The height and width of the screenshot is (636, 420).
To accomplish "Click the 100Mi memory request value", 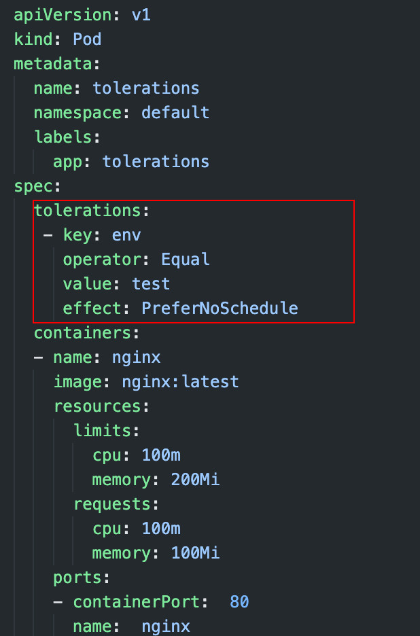I will [195, 553].
